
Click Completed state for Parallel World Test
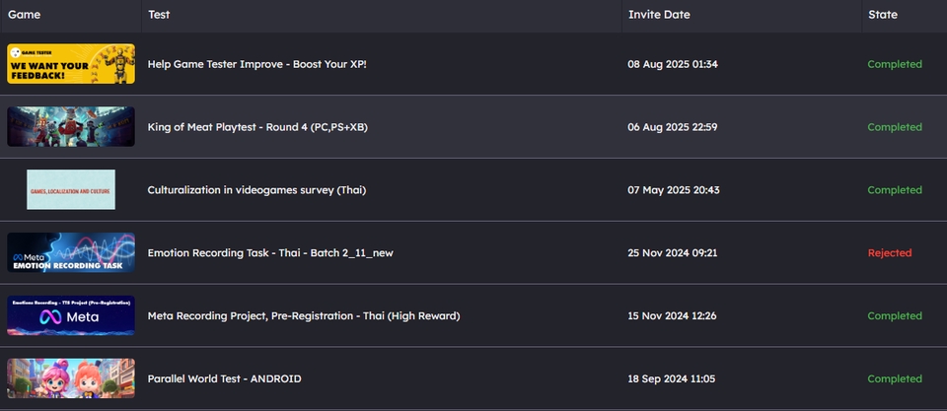[x=895, y=379]
